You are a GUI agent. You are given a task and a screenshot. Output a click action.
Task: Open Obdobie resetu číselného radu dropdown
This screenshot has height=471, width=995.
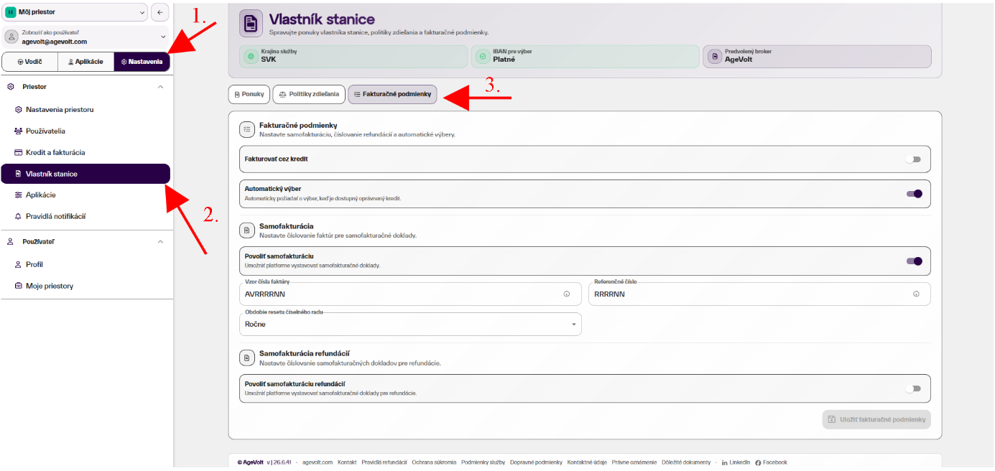[410, 325]
